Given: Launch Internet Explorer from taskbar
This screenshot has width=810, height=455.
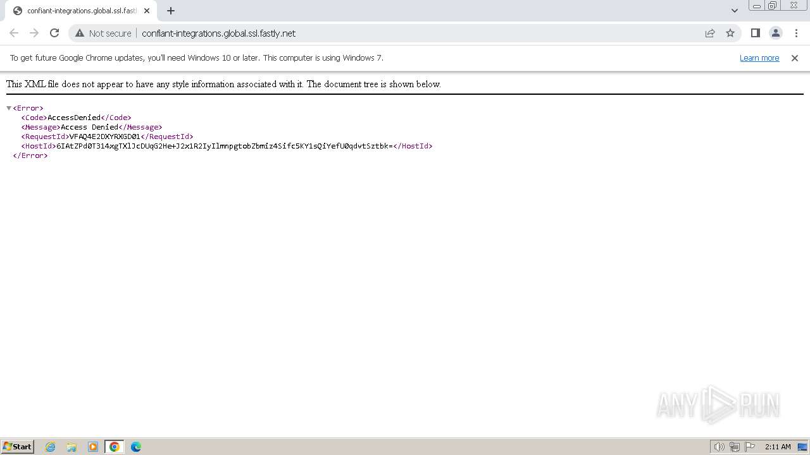Looking at the screenshot, I should 51,447.
